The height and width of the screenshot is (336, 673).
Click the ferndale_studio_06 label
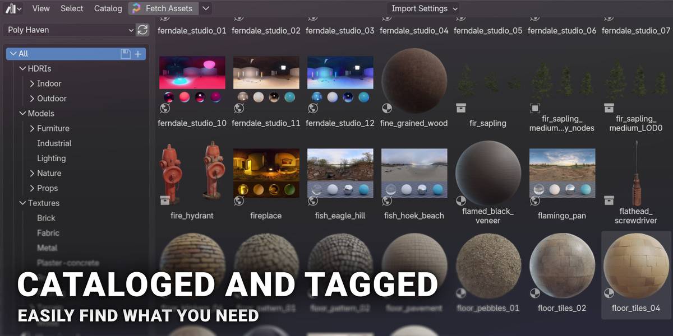563,31
